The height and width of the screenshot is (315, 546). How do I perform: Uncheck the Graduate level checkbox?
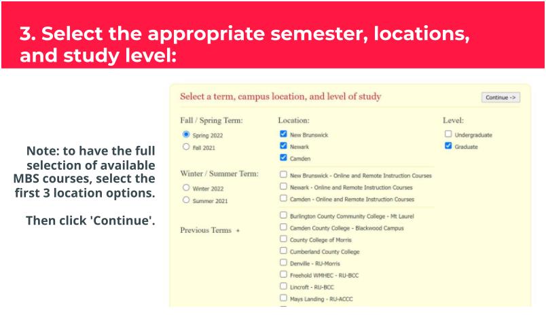coord(448,146)
